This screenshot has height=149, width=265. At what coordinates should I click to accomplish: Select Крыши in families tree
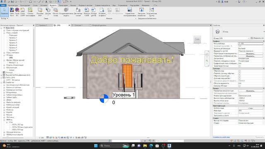coord(9,115)
